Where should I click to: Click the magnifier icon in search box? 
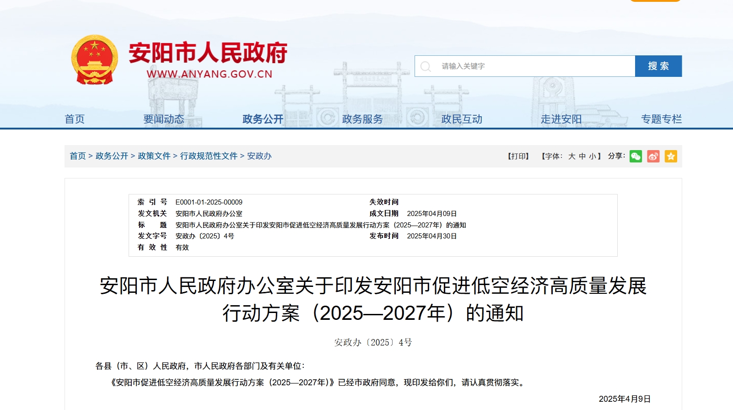pos(426,66)
